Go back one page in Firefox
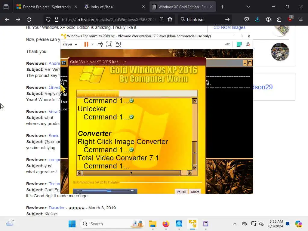308x231 pixels. point(7,20)
